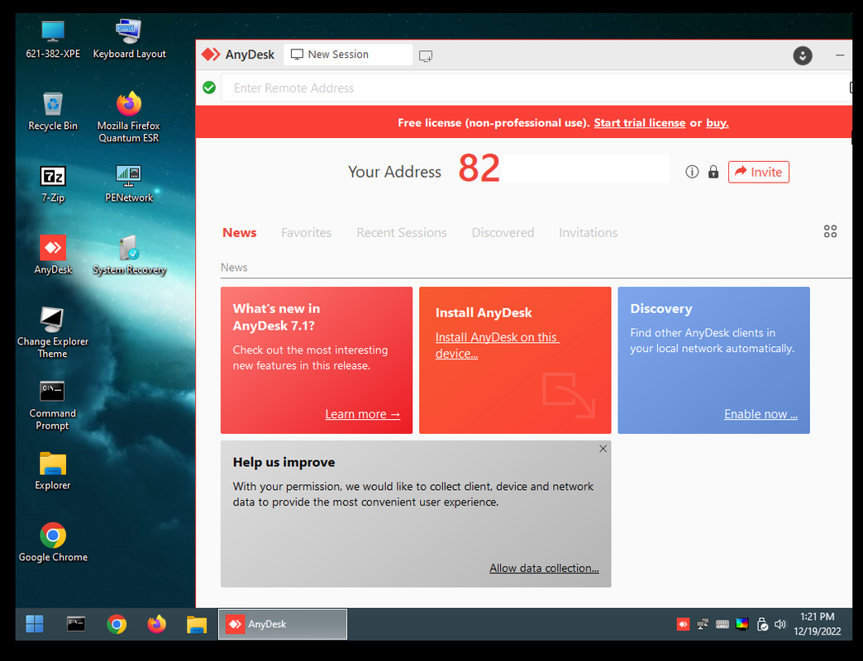This screenshot has width=863, height=661.
Task: Open the Recycle Bin desktop icon
Action: (x=53, y=112)
